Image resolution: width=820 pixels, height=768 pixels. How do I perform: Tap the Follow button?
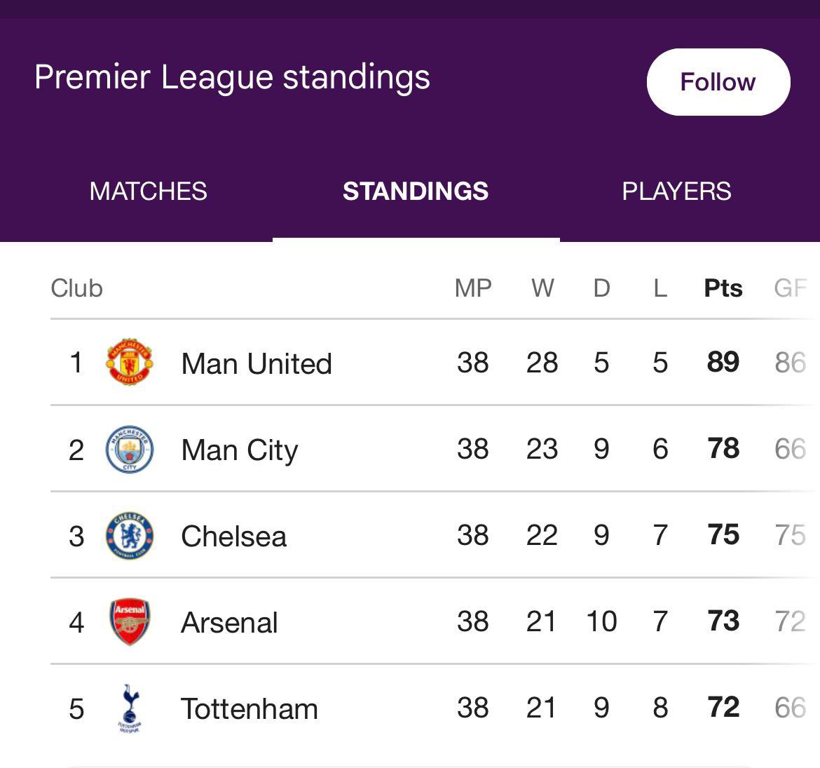718,82
